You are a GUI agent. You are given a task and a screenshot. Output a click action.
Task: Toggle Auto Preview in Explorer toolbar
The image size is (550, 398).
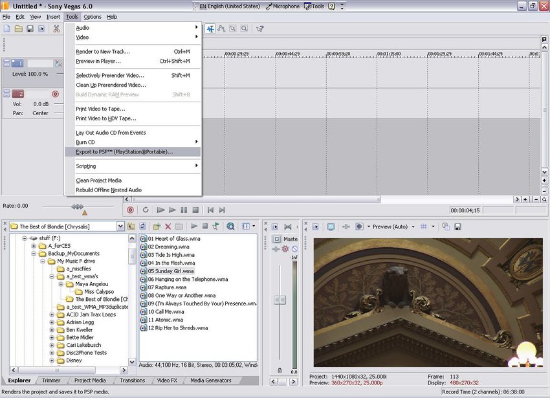click(216, 227)
